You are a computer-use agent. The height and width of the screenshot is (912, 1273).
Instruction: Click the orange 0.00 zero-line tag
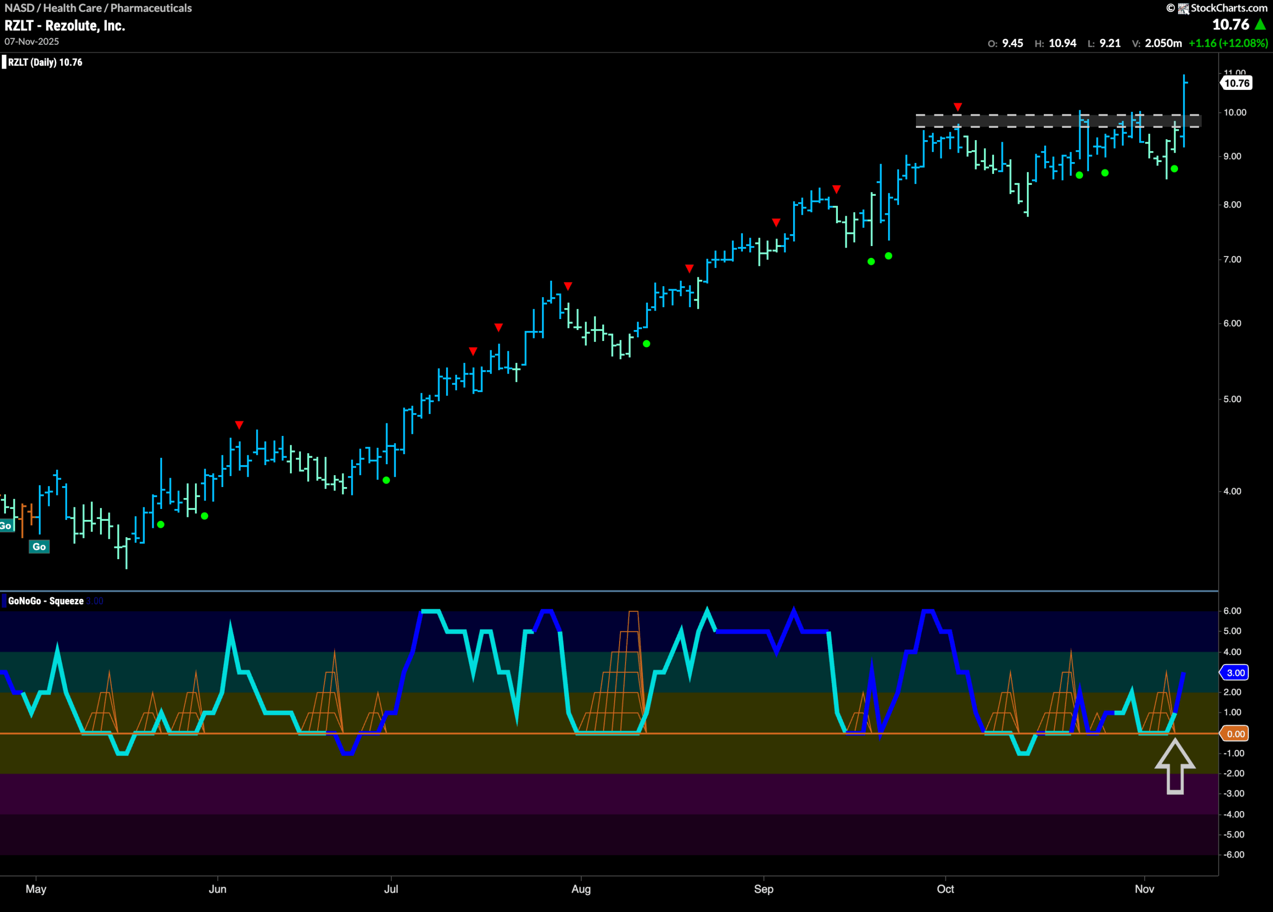1235,734
